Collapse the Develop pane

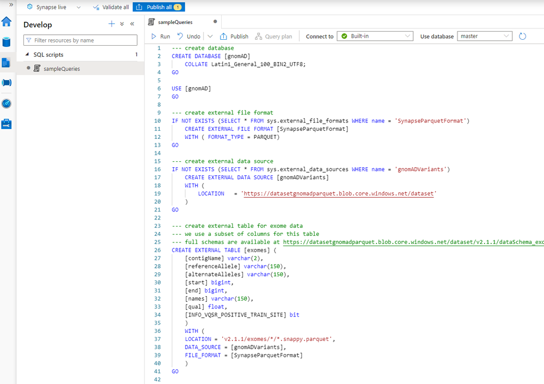pos(132,24)
